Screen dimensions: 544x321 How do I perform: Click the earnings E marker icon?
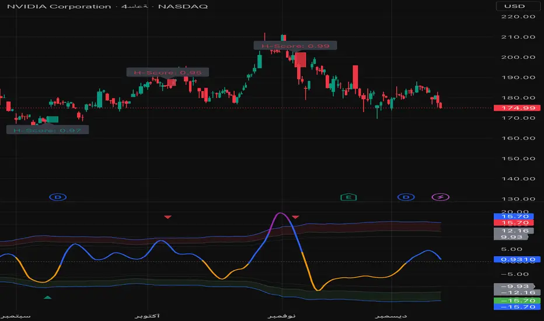tap(348, 197)
